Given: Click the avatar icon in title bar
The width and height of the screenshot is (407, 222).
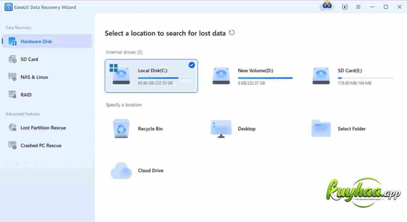Looking at the screenshot, I should (327, 5).
